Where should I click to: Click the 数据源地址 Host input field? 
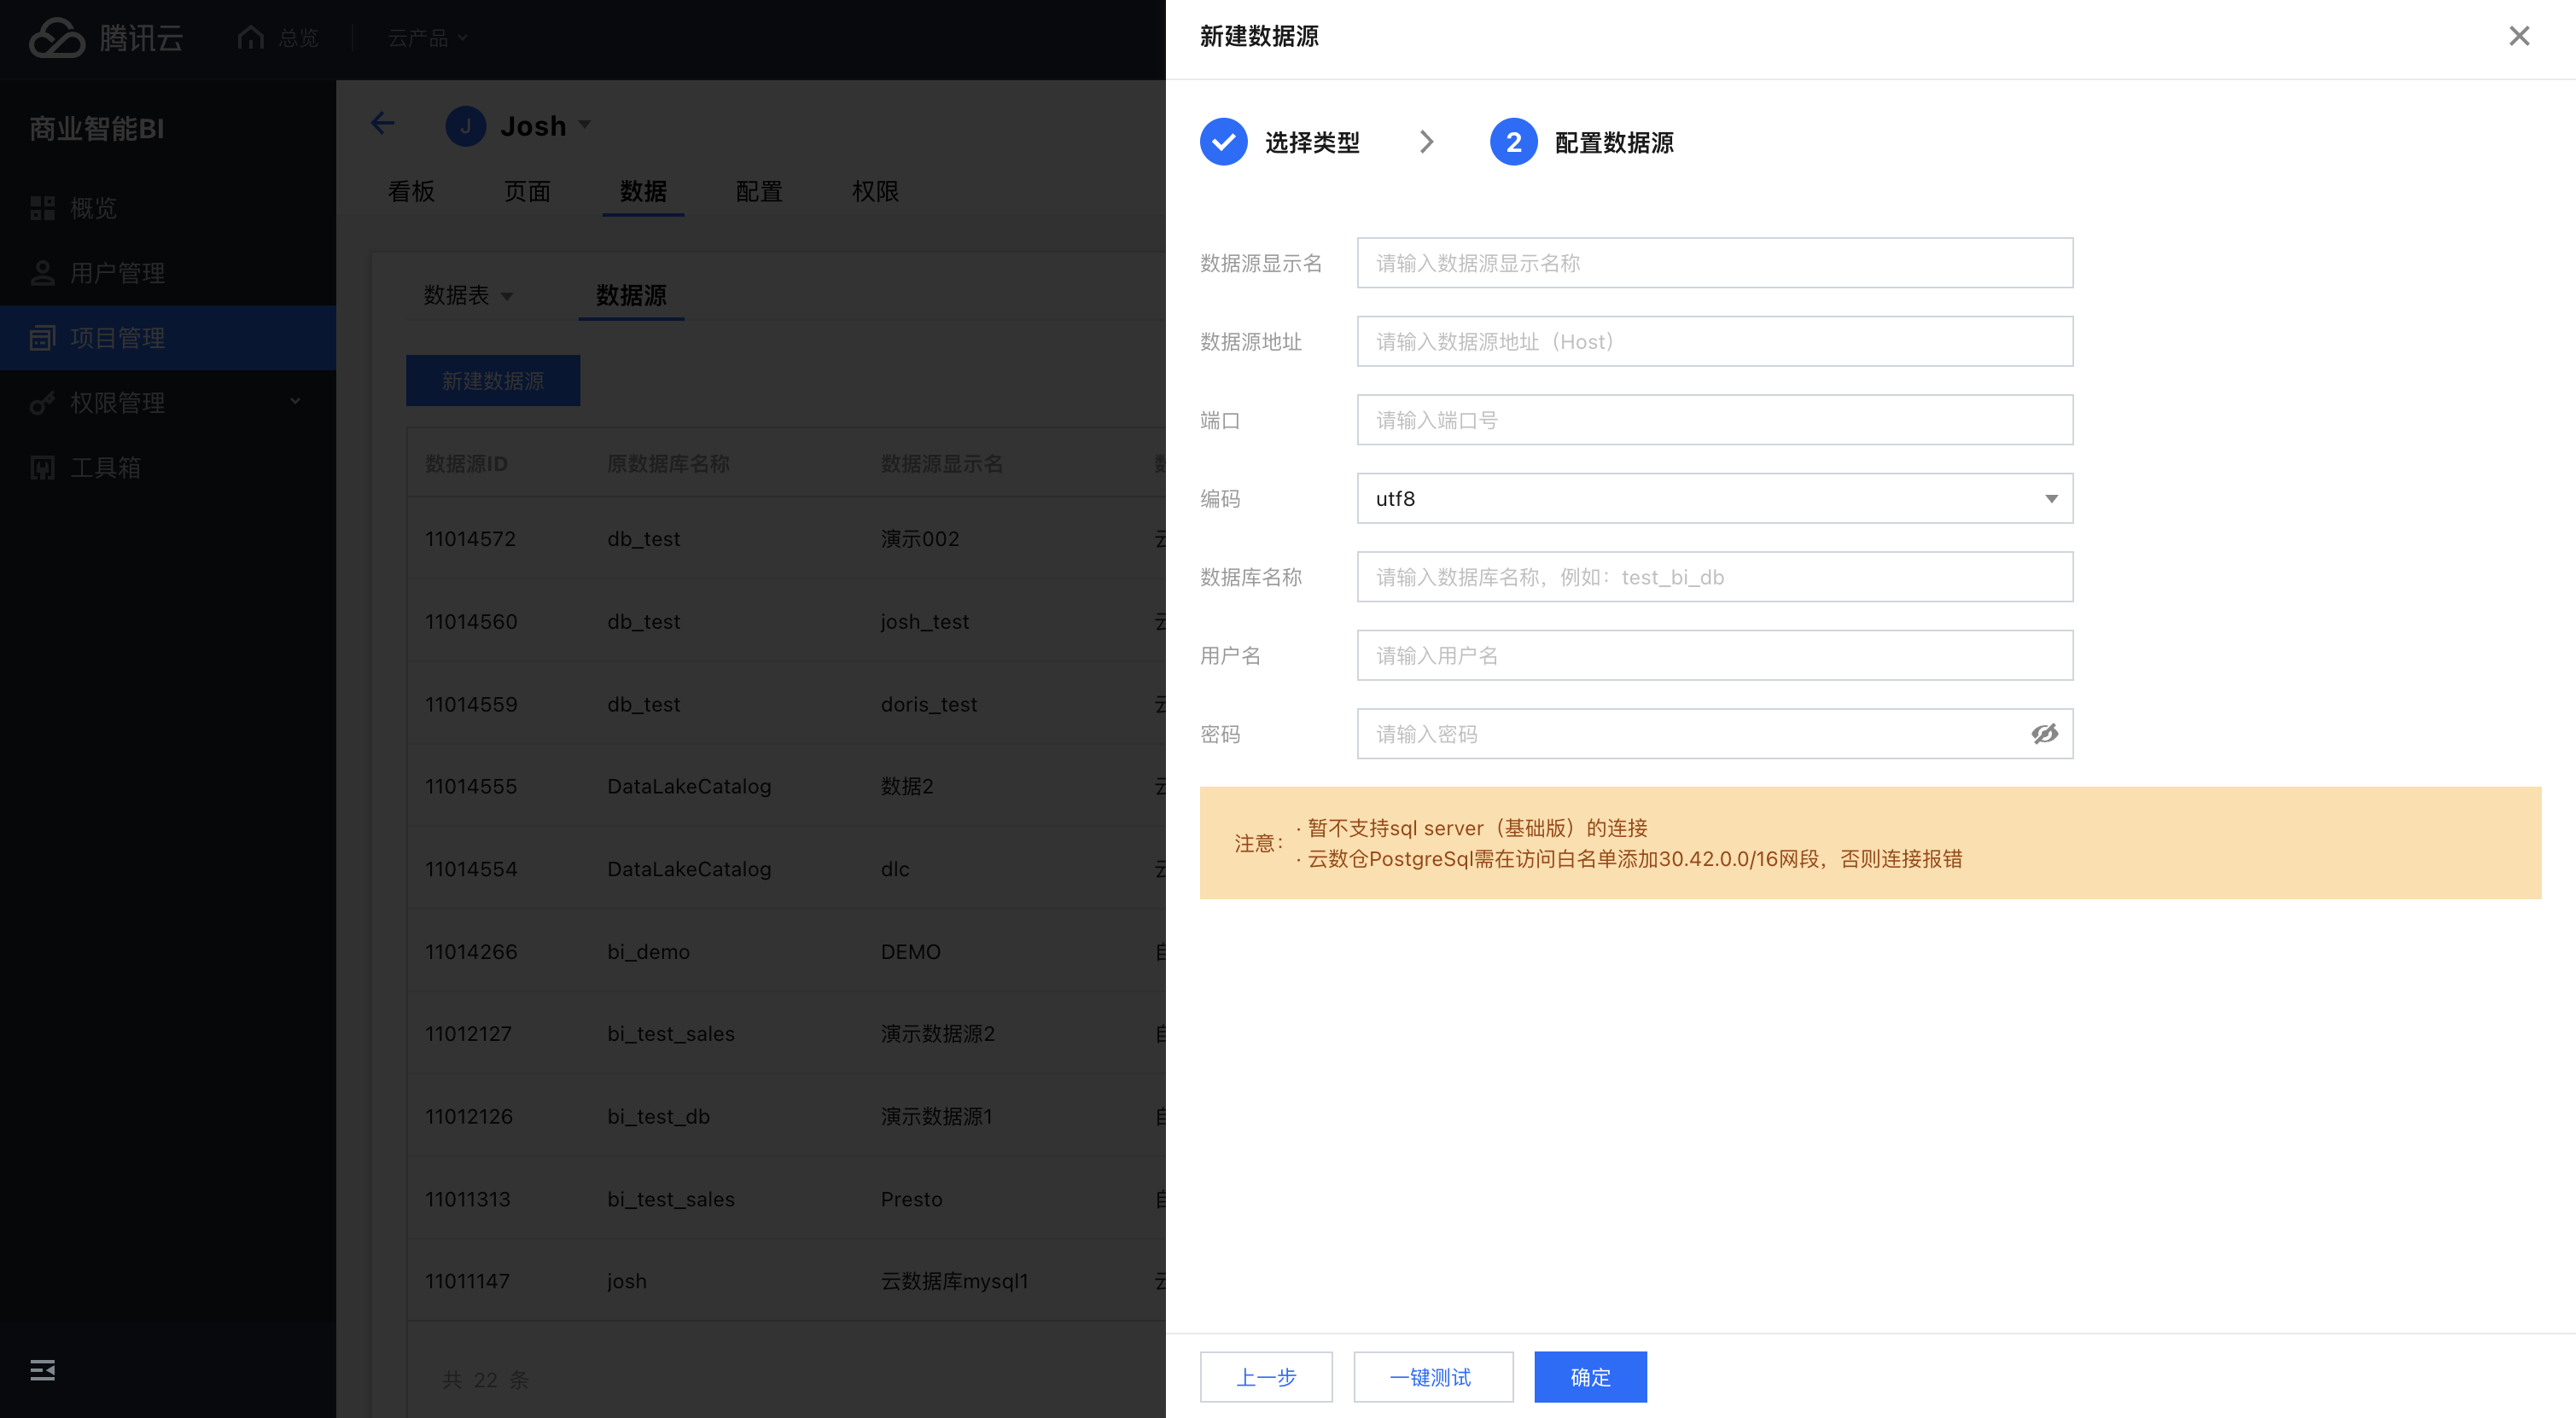[1714, 342]
